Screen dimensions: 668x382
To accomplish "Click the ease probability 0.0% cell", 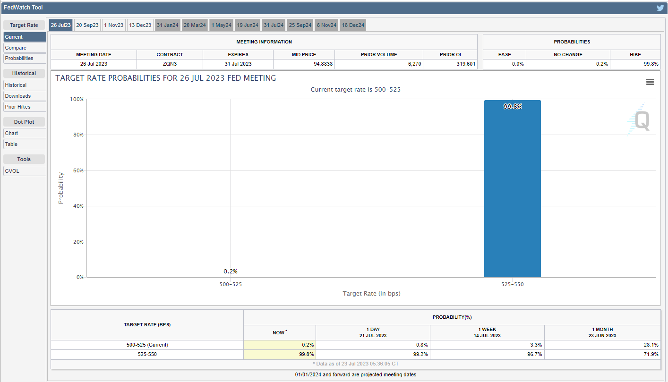I will click(x=505, y=64).
